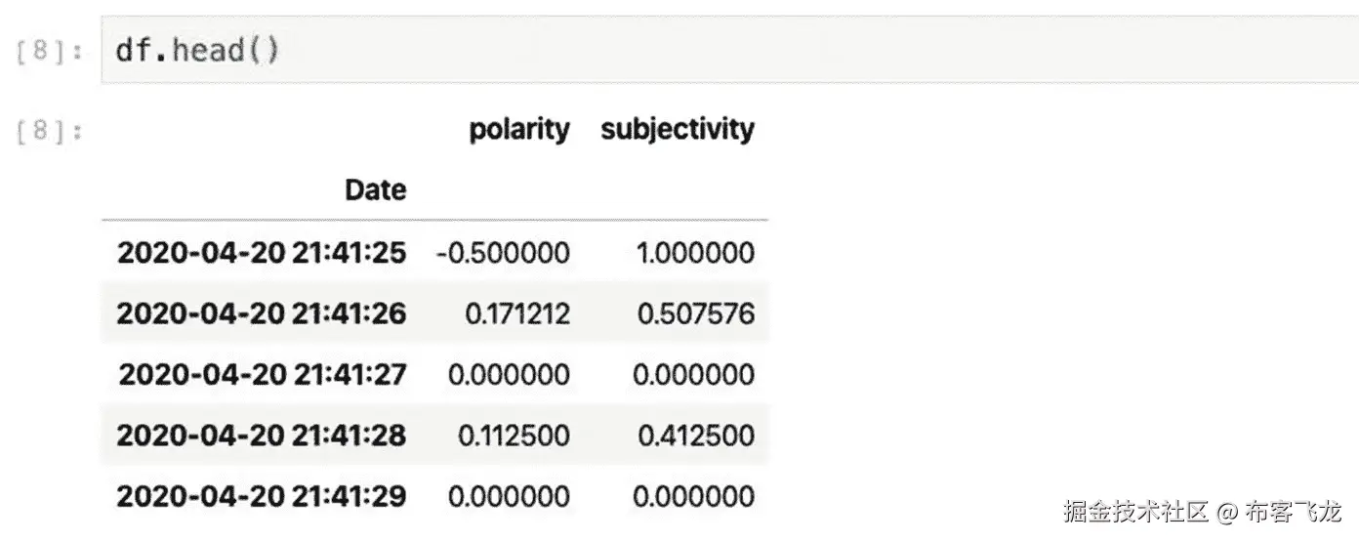Click the subjectivity column header

point(678,130)
